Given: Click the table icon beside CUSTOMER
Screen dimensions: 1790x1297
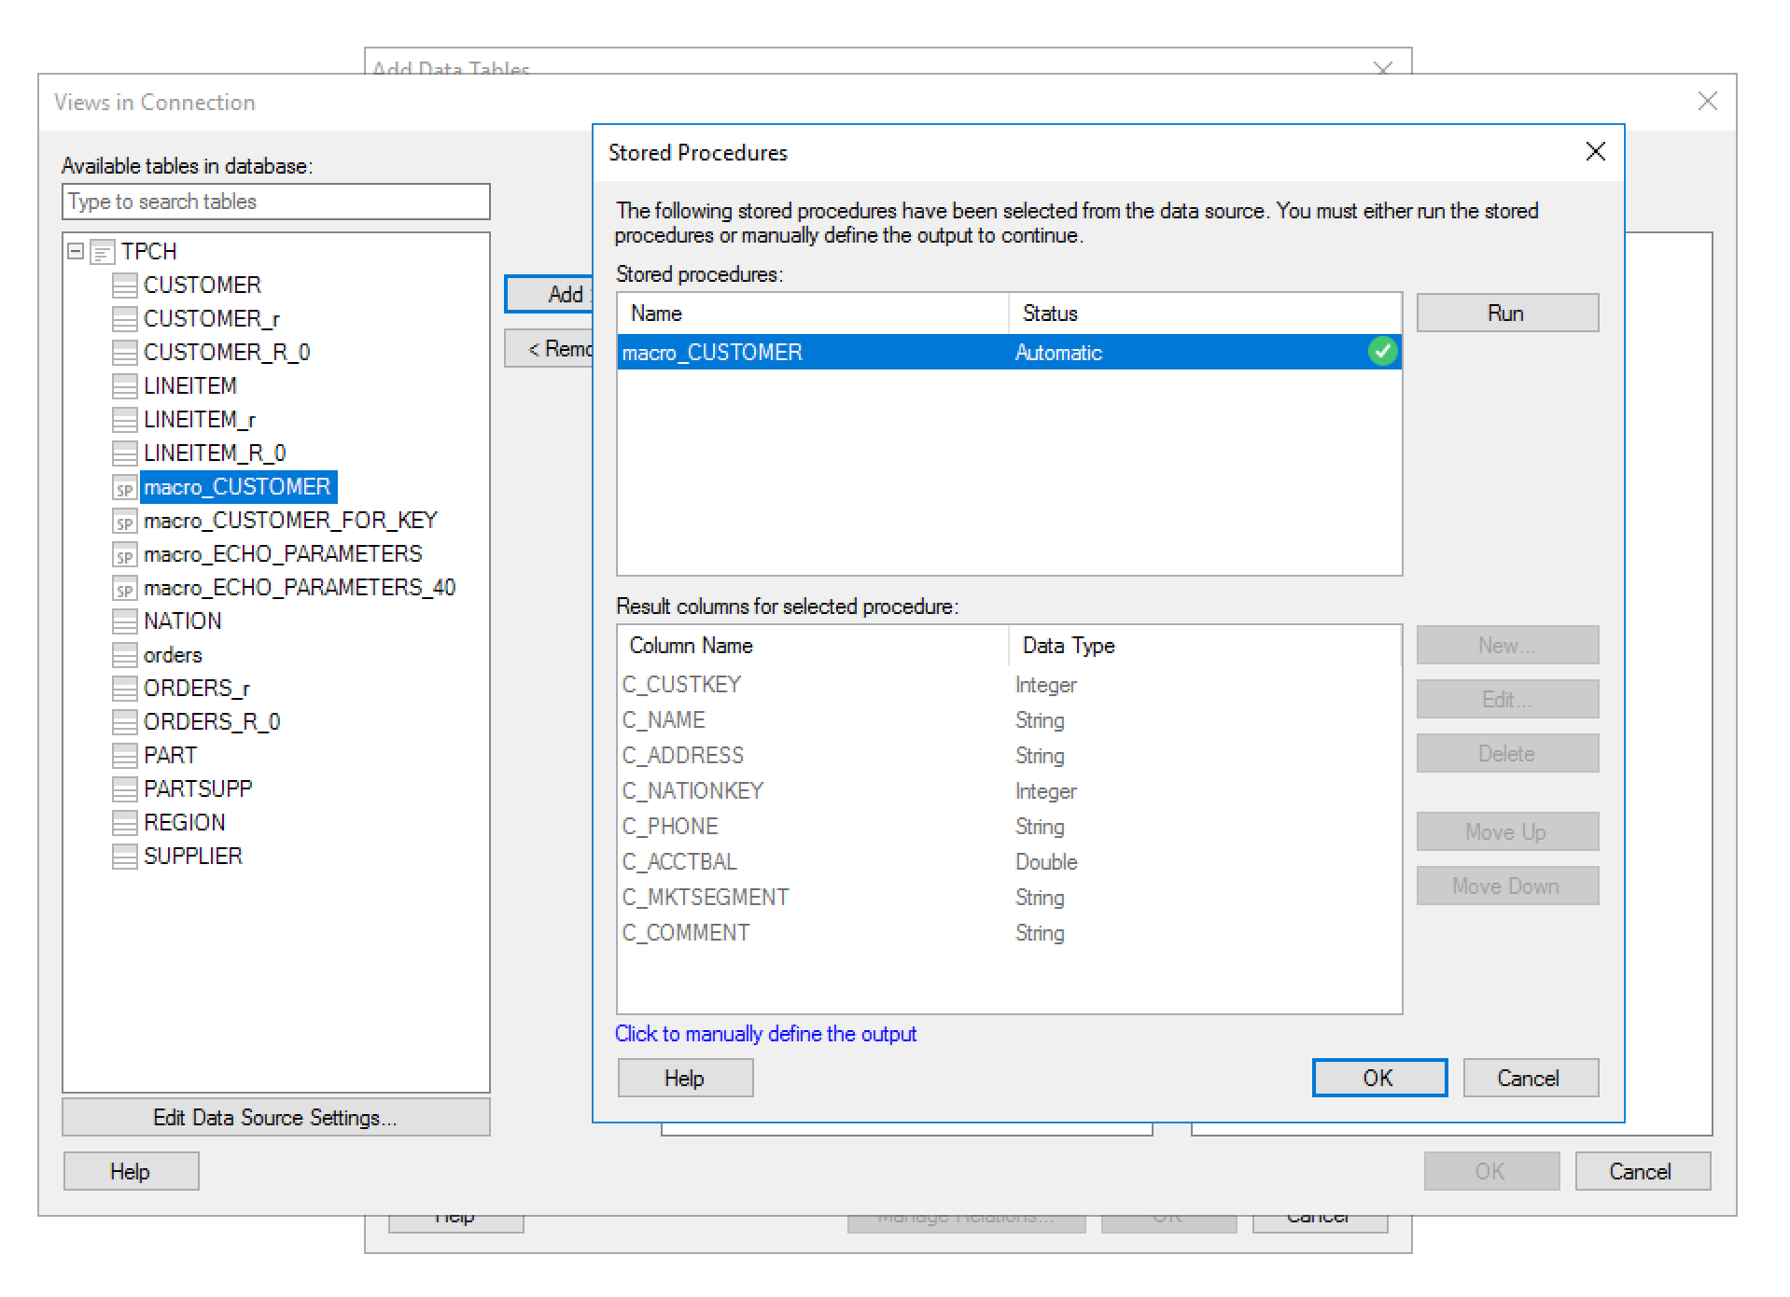Looking at the screenshot, I should click(124, 285).
